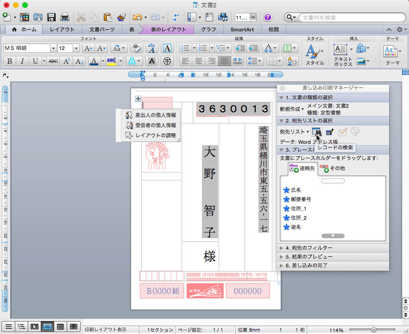
Task: Click the Distributed alignment icon
Action: click(x=238, y=62)
